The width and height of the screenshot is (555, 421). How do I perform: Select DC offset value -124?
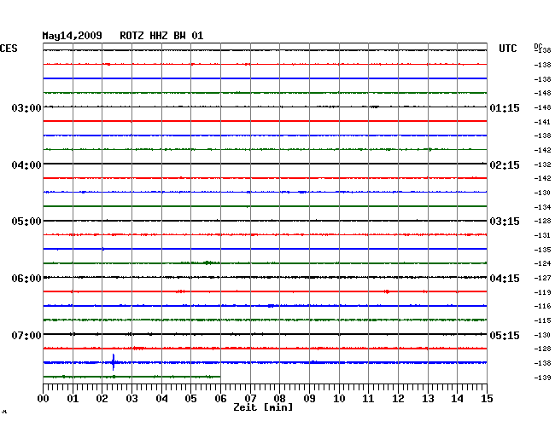tap(542, 263)
